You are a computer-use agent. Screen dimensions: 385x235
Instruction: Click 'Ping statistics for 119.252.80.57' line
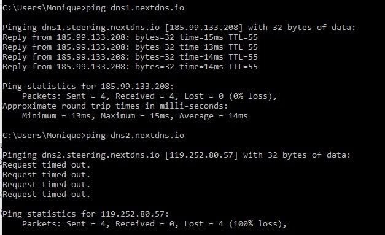(86, 214)
